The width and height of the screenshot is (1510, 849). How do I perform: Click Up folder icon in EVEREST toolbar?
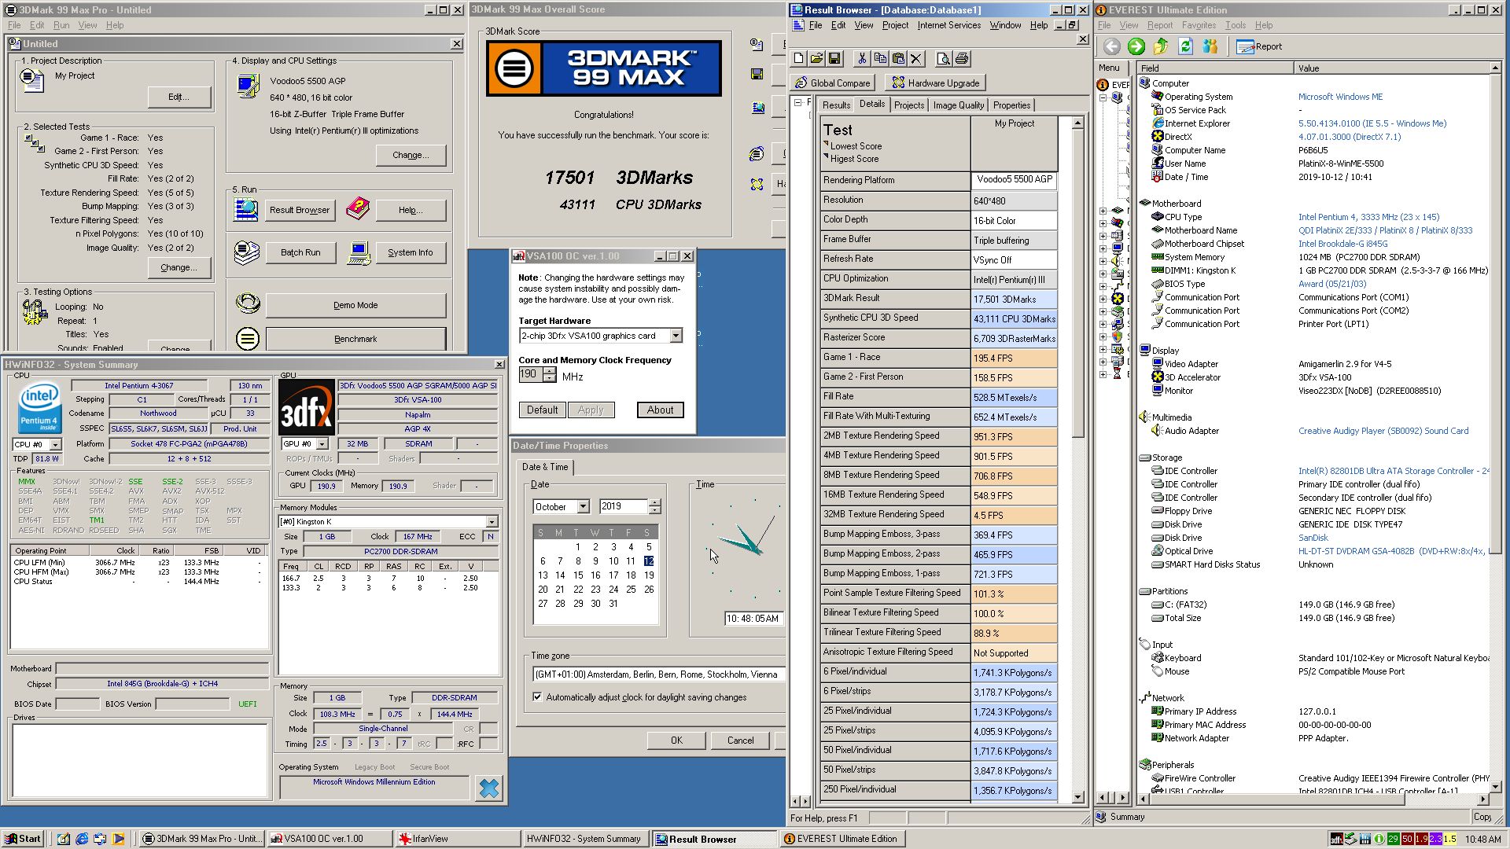tap(1161, 46)
